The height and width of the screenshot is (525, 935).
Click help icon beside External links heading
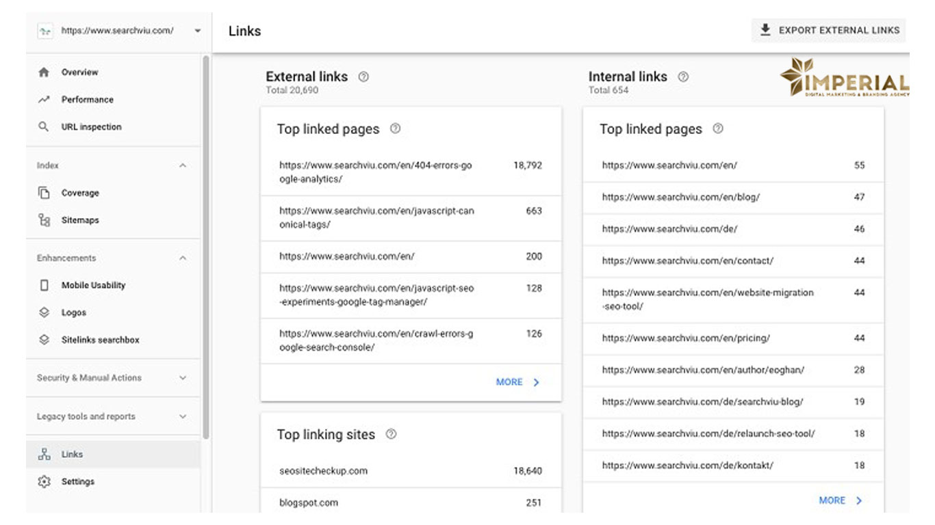point(363,77)
